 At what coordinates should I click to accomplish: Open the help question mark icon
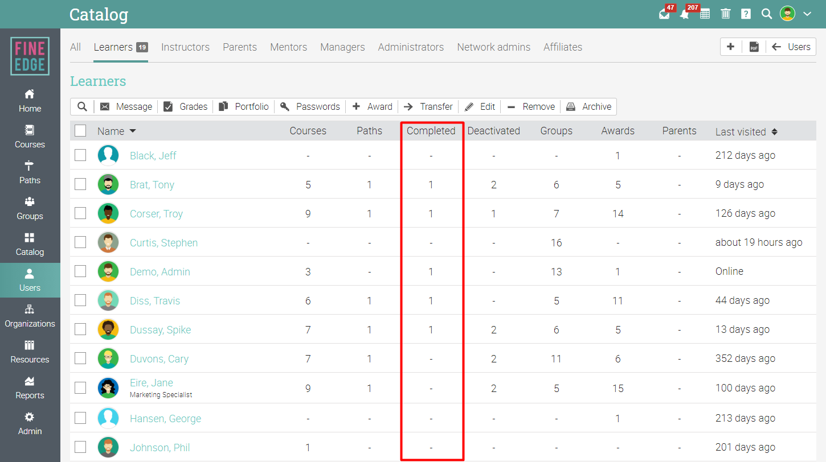click(746, 14)
